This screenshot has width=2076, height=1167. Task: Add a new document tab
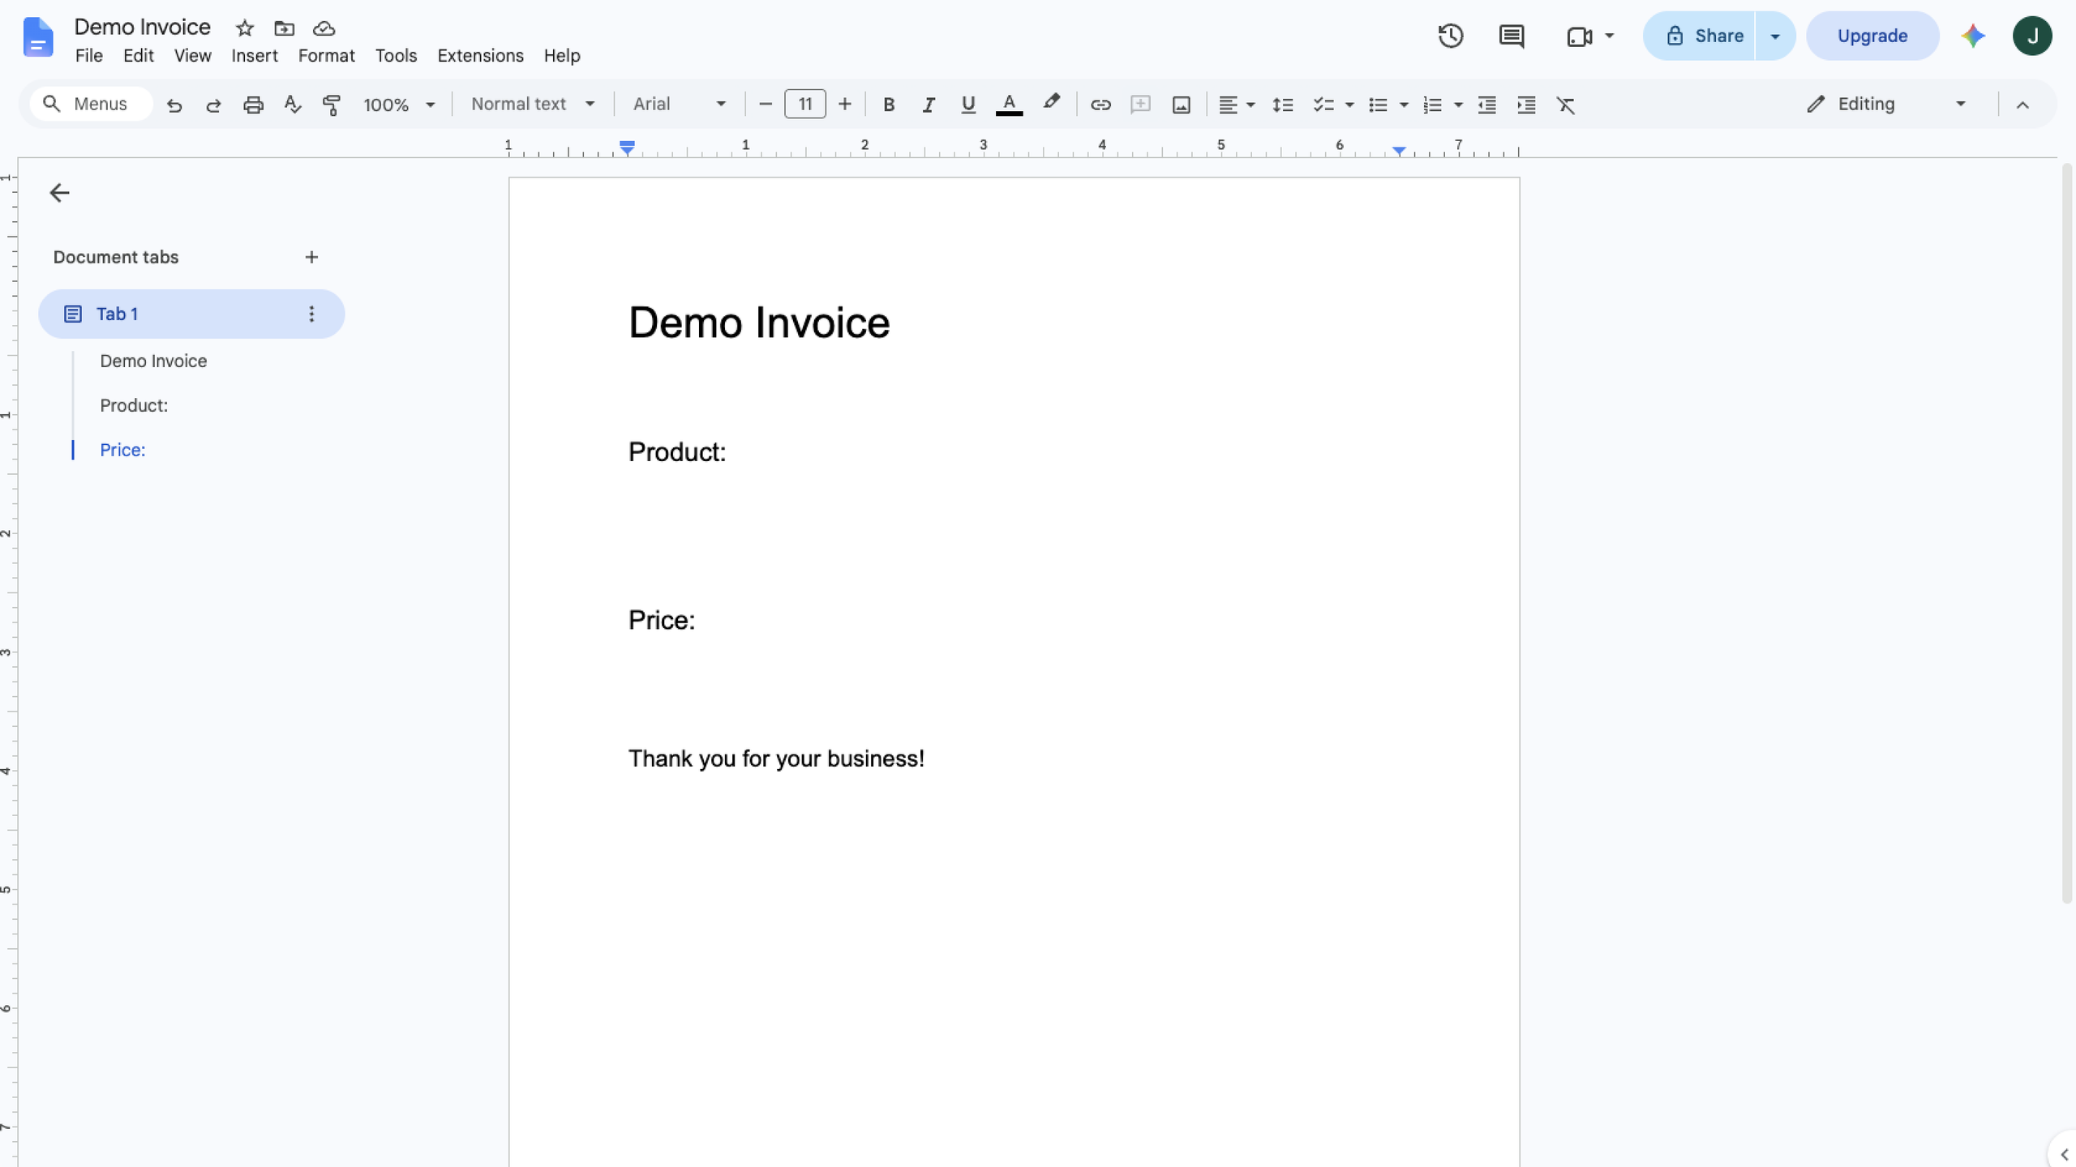pos(311,257)
